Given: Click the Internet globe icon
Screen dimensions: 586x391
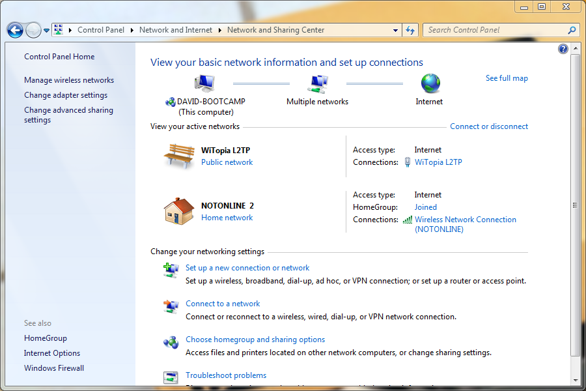Looking at the screenshot, I should tap(430, 83).
